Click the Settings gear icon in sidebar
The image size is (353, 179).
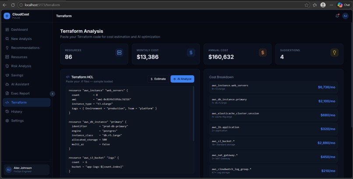coord(7,120)
